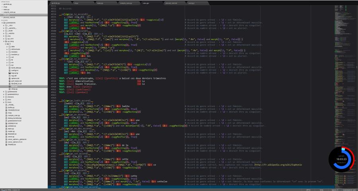Image resolution: width=358 pixels, height=191 pixels.
Task: Expand the modules folder
Action: (x=8, y=52)
